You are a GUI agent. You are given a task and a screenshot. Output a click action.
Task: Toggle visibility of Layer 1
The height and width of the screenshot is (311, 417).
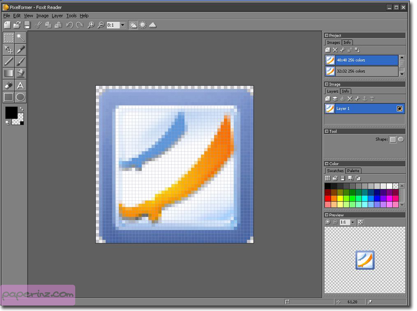pos(399,108)
